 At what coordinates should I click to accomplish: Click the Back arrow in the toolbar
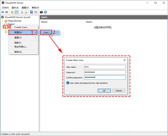tap(3, 12)
